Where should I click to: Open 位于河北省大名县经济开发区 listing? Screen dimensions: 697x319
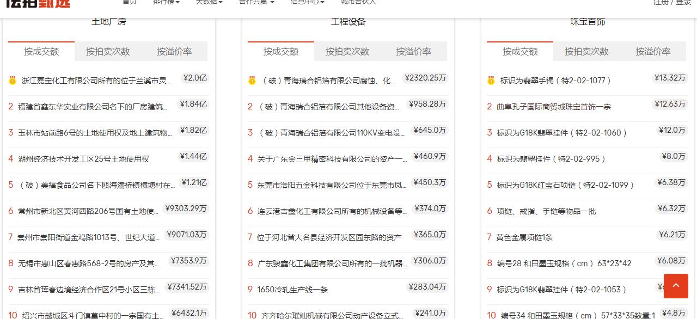pyautogui.click(x=329, y=237)
